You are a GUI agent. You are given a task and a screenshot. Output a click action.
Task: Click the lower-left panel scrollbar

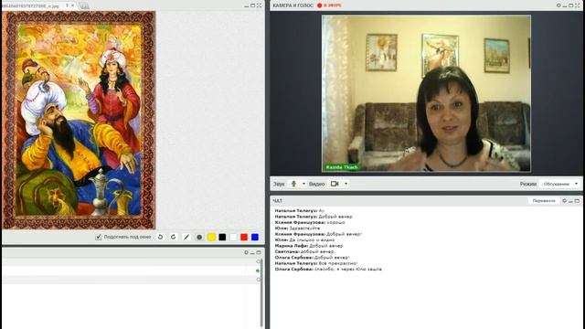point(261,292)
